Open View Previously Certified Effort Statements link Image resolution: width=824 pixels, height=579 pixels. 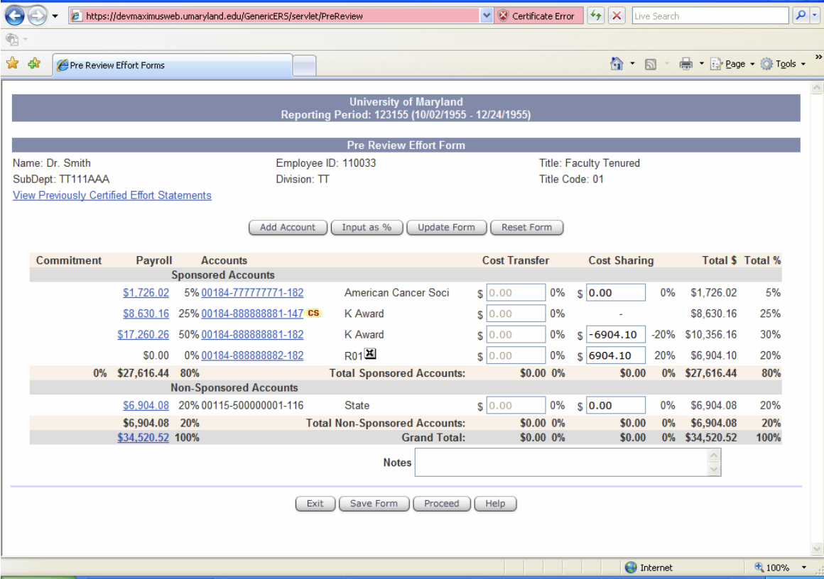pyautogui.click(x=112, y=195)
